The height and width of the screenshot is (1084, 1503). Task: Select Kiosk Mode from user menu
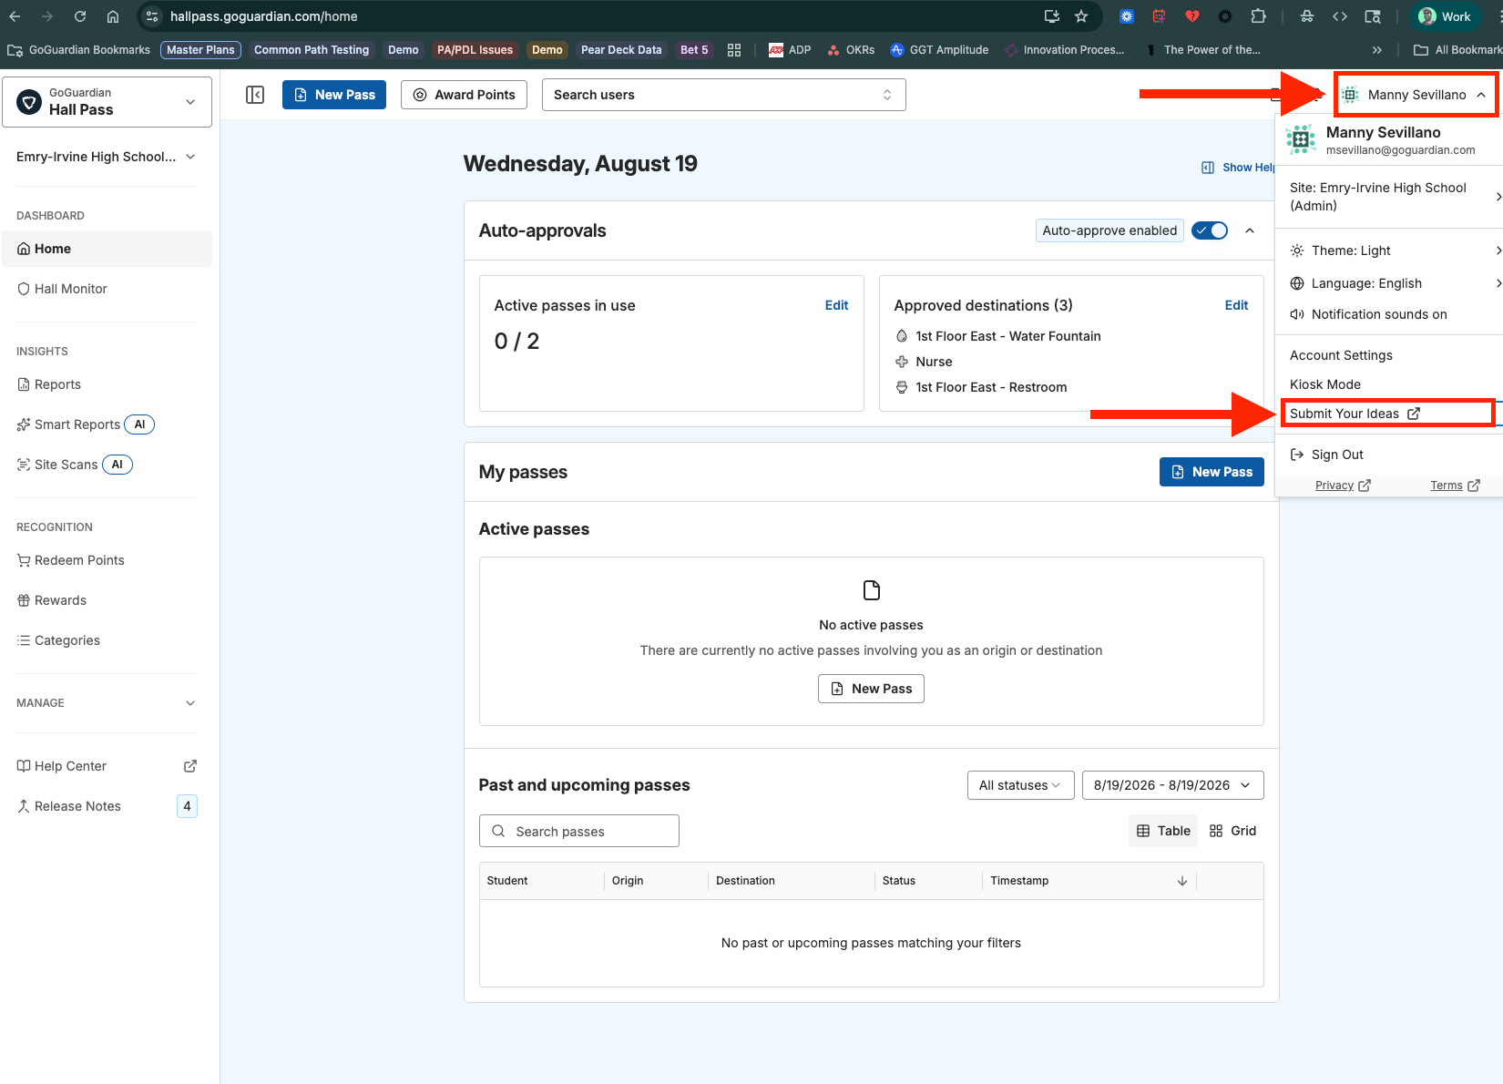tap(1325, 384)
